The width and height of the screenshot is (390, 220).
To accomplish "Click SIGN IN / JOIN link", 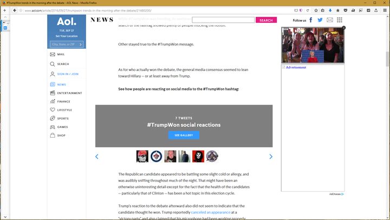I will [68, 74].
